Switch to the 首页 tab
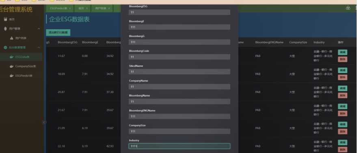The height and width of the screenshot is (153, 357). [x=81, y=9]
